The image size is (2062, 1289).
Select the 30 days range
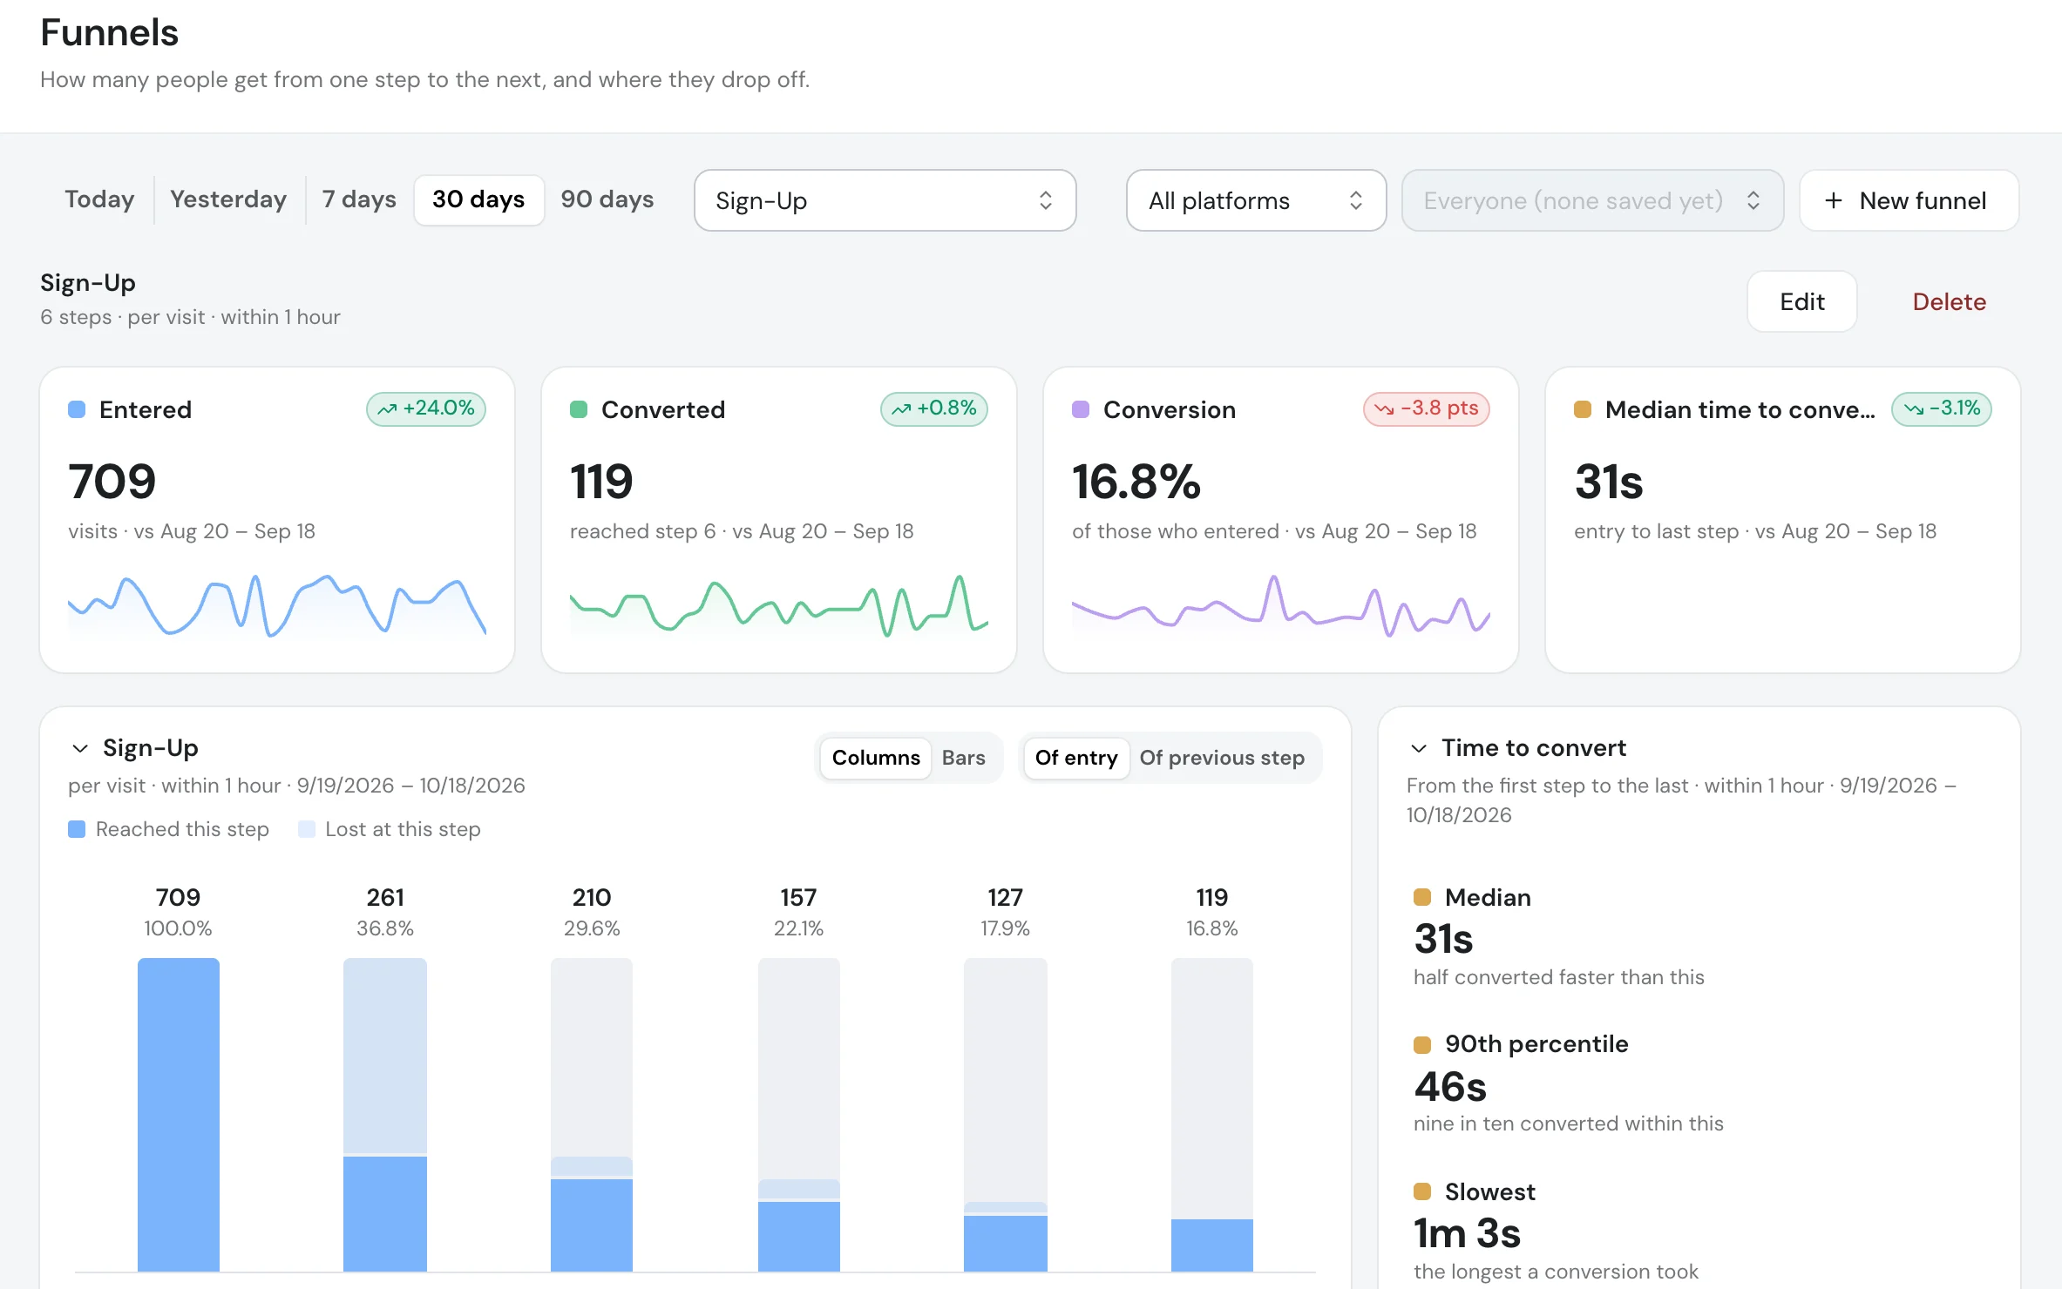pyautogui.click(x=478, y=199)
